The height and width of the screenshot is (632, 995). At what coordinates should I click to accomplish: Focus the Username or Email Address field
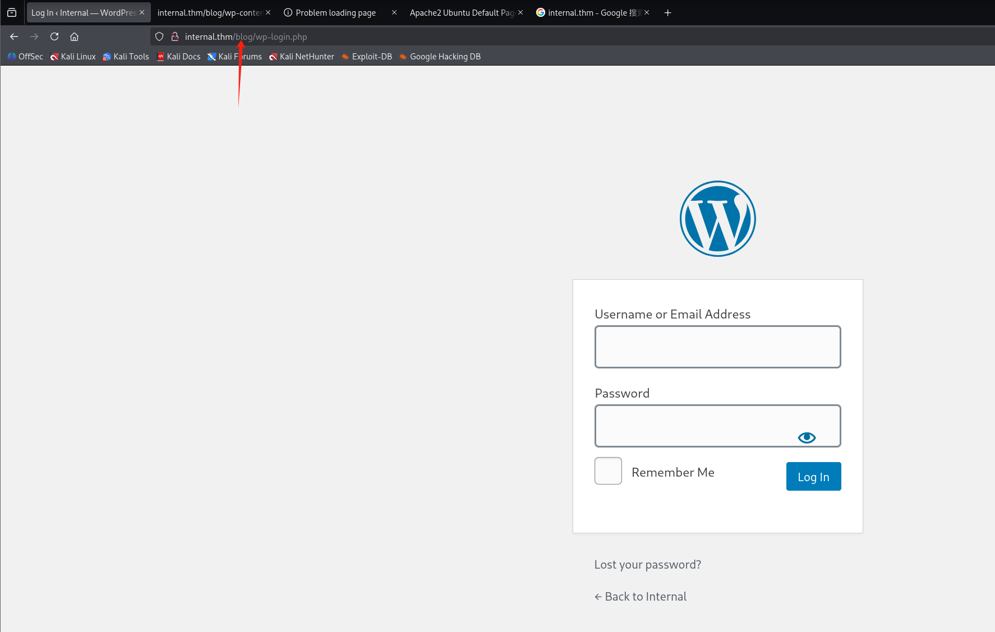click(x=718, y=347)
